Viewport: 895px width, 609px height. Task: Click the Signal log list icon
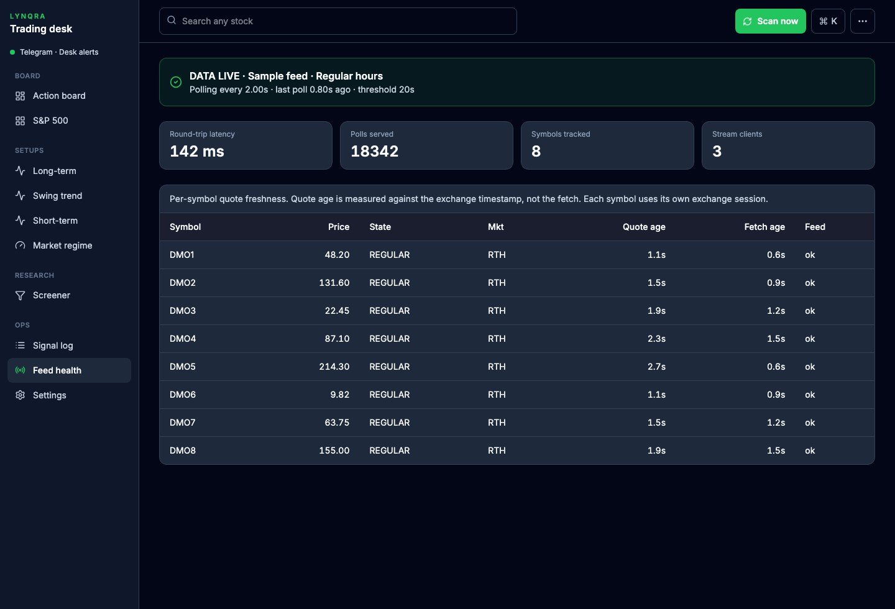tap(20, 346)
